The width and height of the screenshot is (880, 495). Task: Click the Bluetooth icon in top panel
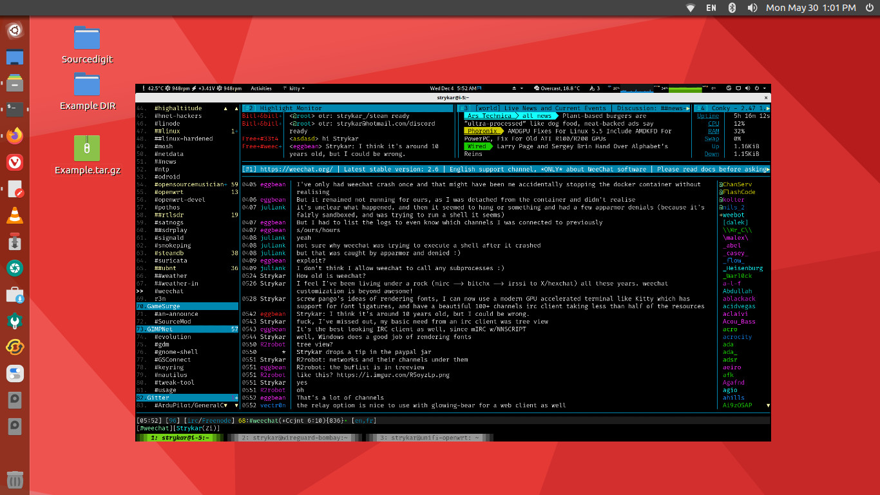[732, 8]
